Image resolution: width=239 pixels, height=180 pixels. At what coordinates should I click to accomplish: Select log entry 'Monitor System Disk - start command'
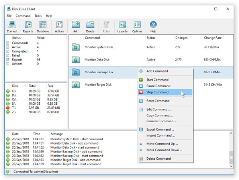76,139
